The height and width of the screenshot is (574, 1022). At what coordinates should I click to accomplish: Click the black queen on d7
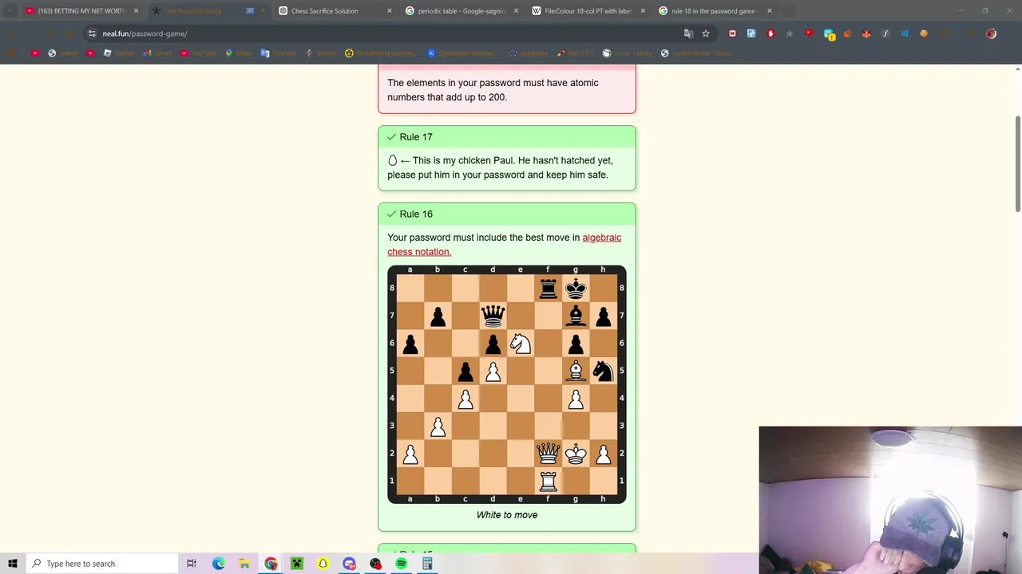pyautogui.click(x=493, y=316)
